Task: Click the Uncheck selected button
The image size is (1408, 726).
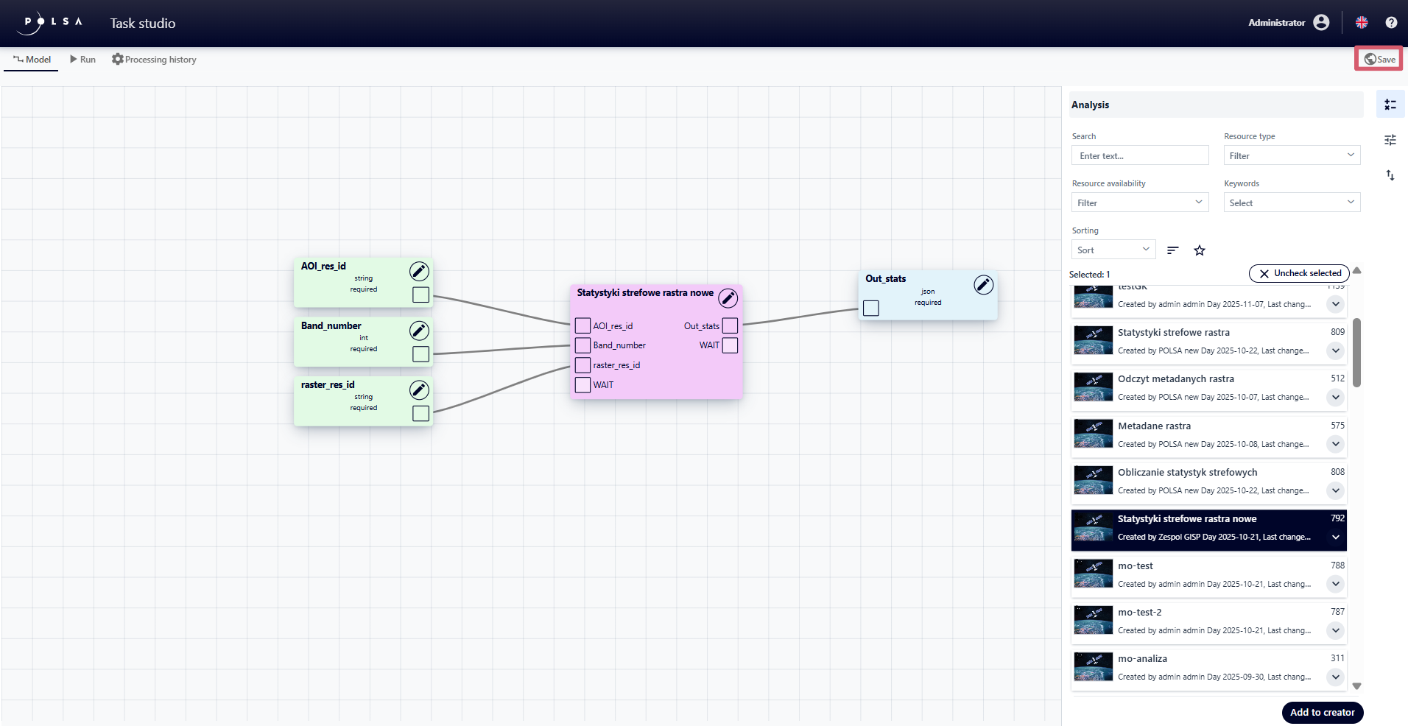Action: click(x=1299, y=273)
